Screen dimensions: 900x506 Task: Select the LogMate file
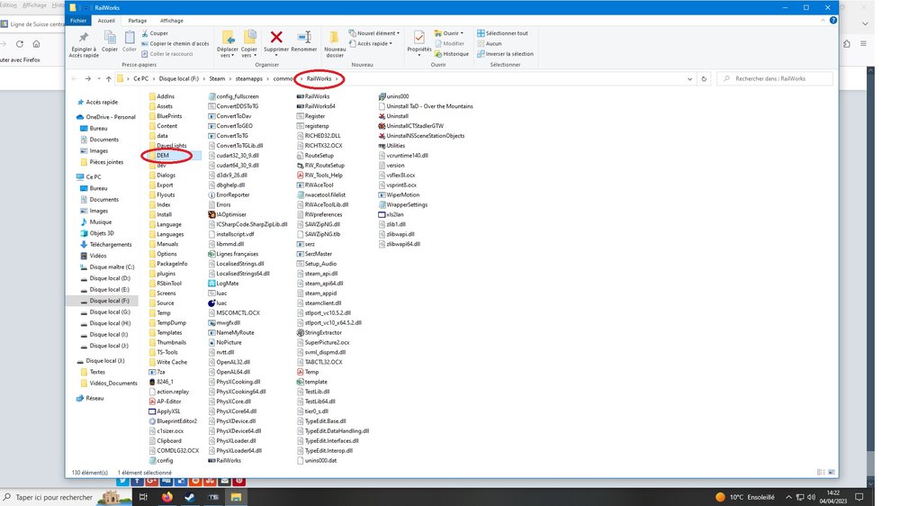(228, 283)
